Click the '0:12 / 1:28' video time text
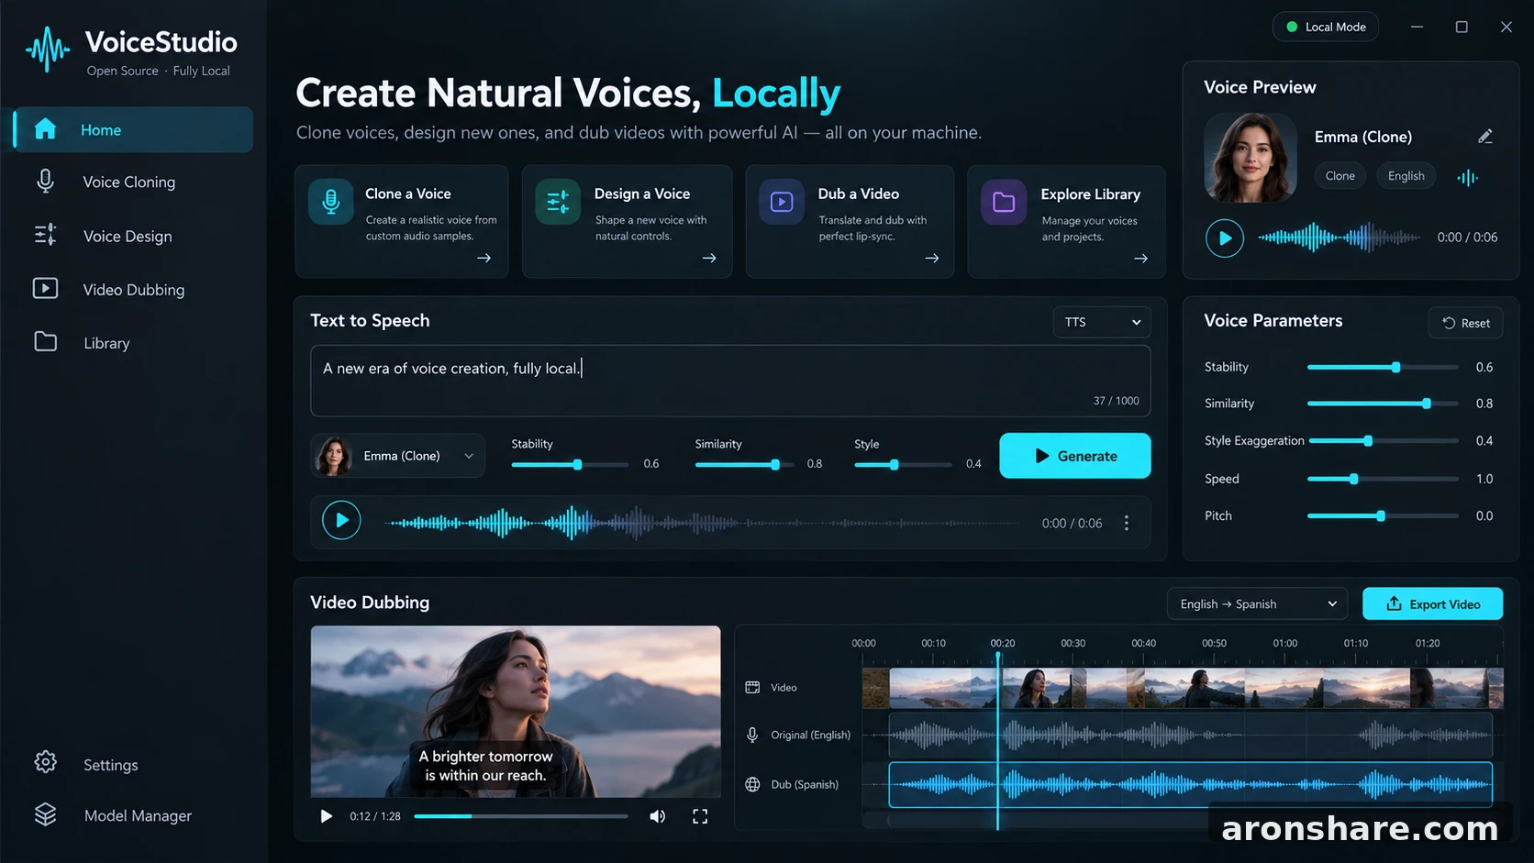This screenshot has height=863, width=1534. click(x=375, y=816)
